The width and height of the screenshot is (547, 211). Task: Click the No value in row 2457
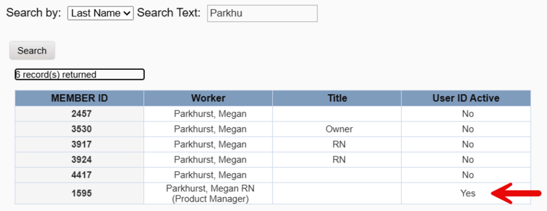tap(468, 114)
